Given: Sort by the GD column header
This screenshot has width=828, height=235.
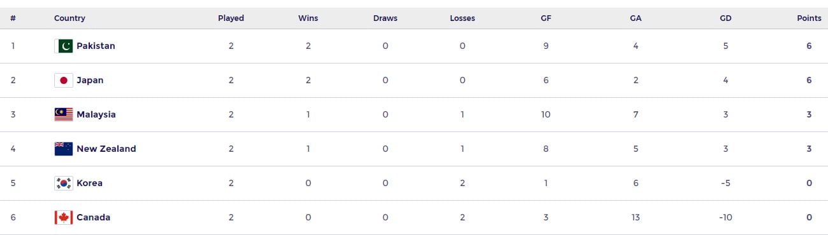Looking at the screenshot, I should point(725,18).
